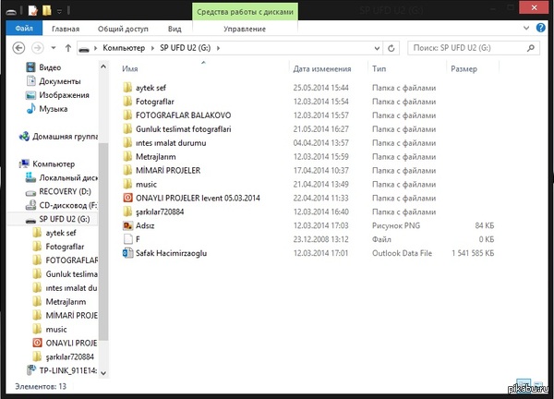The height and width of the screenshot is (399, 554).
Task: Select the Средства работы с дисками contextual tab
Action: click(246, 12)
